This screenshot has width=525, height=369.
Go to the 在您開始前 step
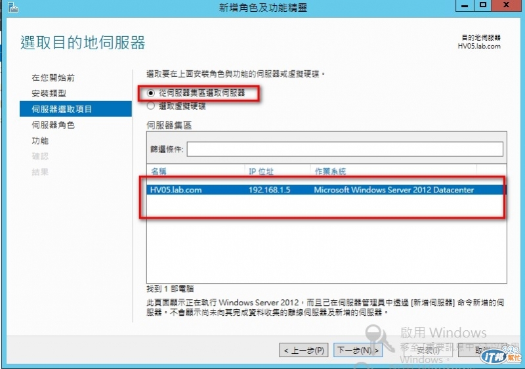pos(53,77)
